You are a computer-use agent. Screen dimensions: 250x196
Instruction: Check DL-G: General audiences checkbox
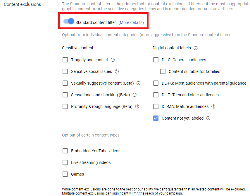(x=156, y=60)
